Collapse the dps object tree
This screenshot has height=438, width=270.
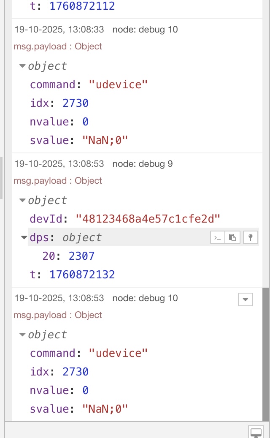(24, 238)
